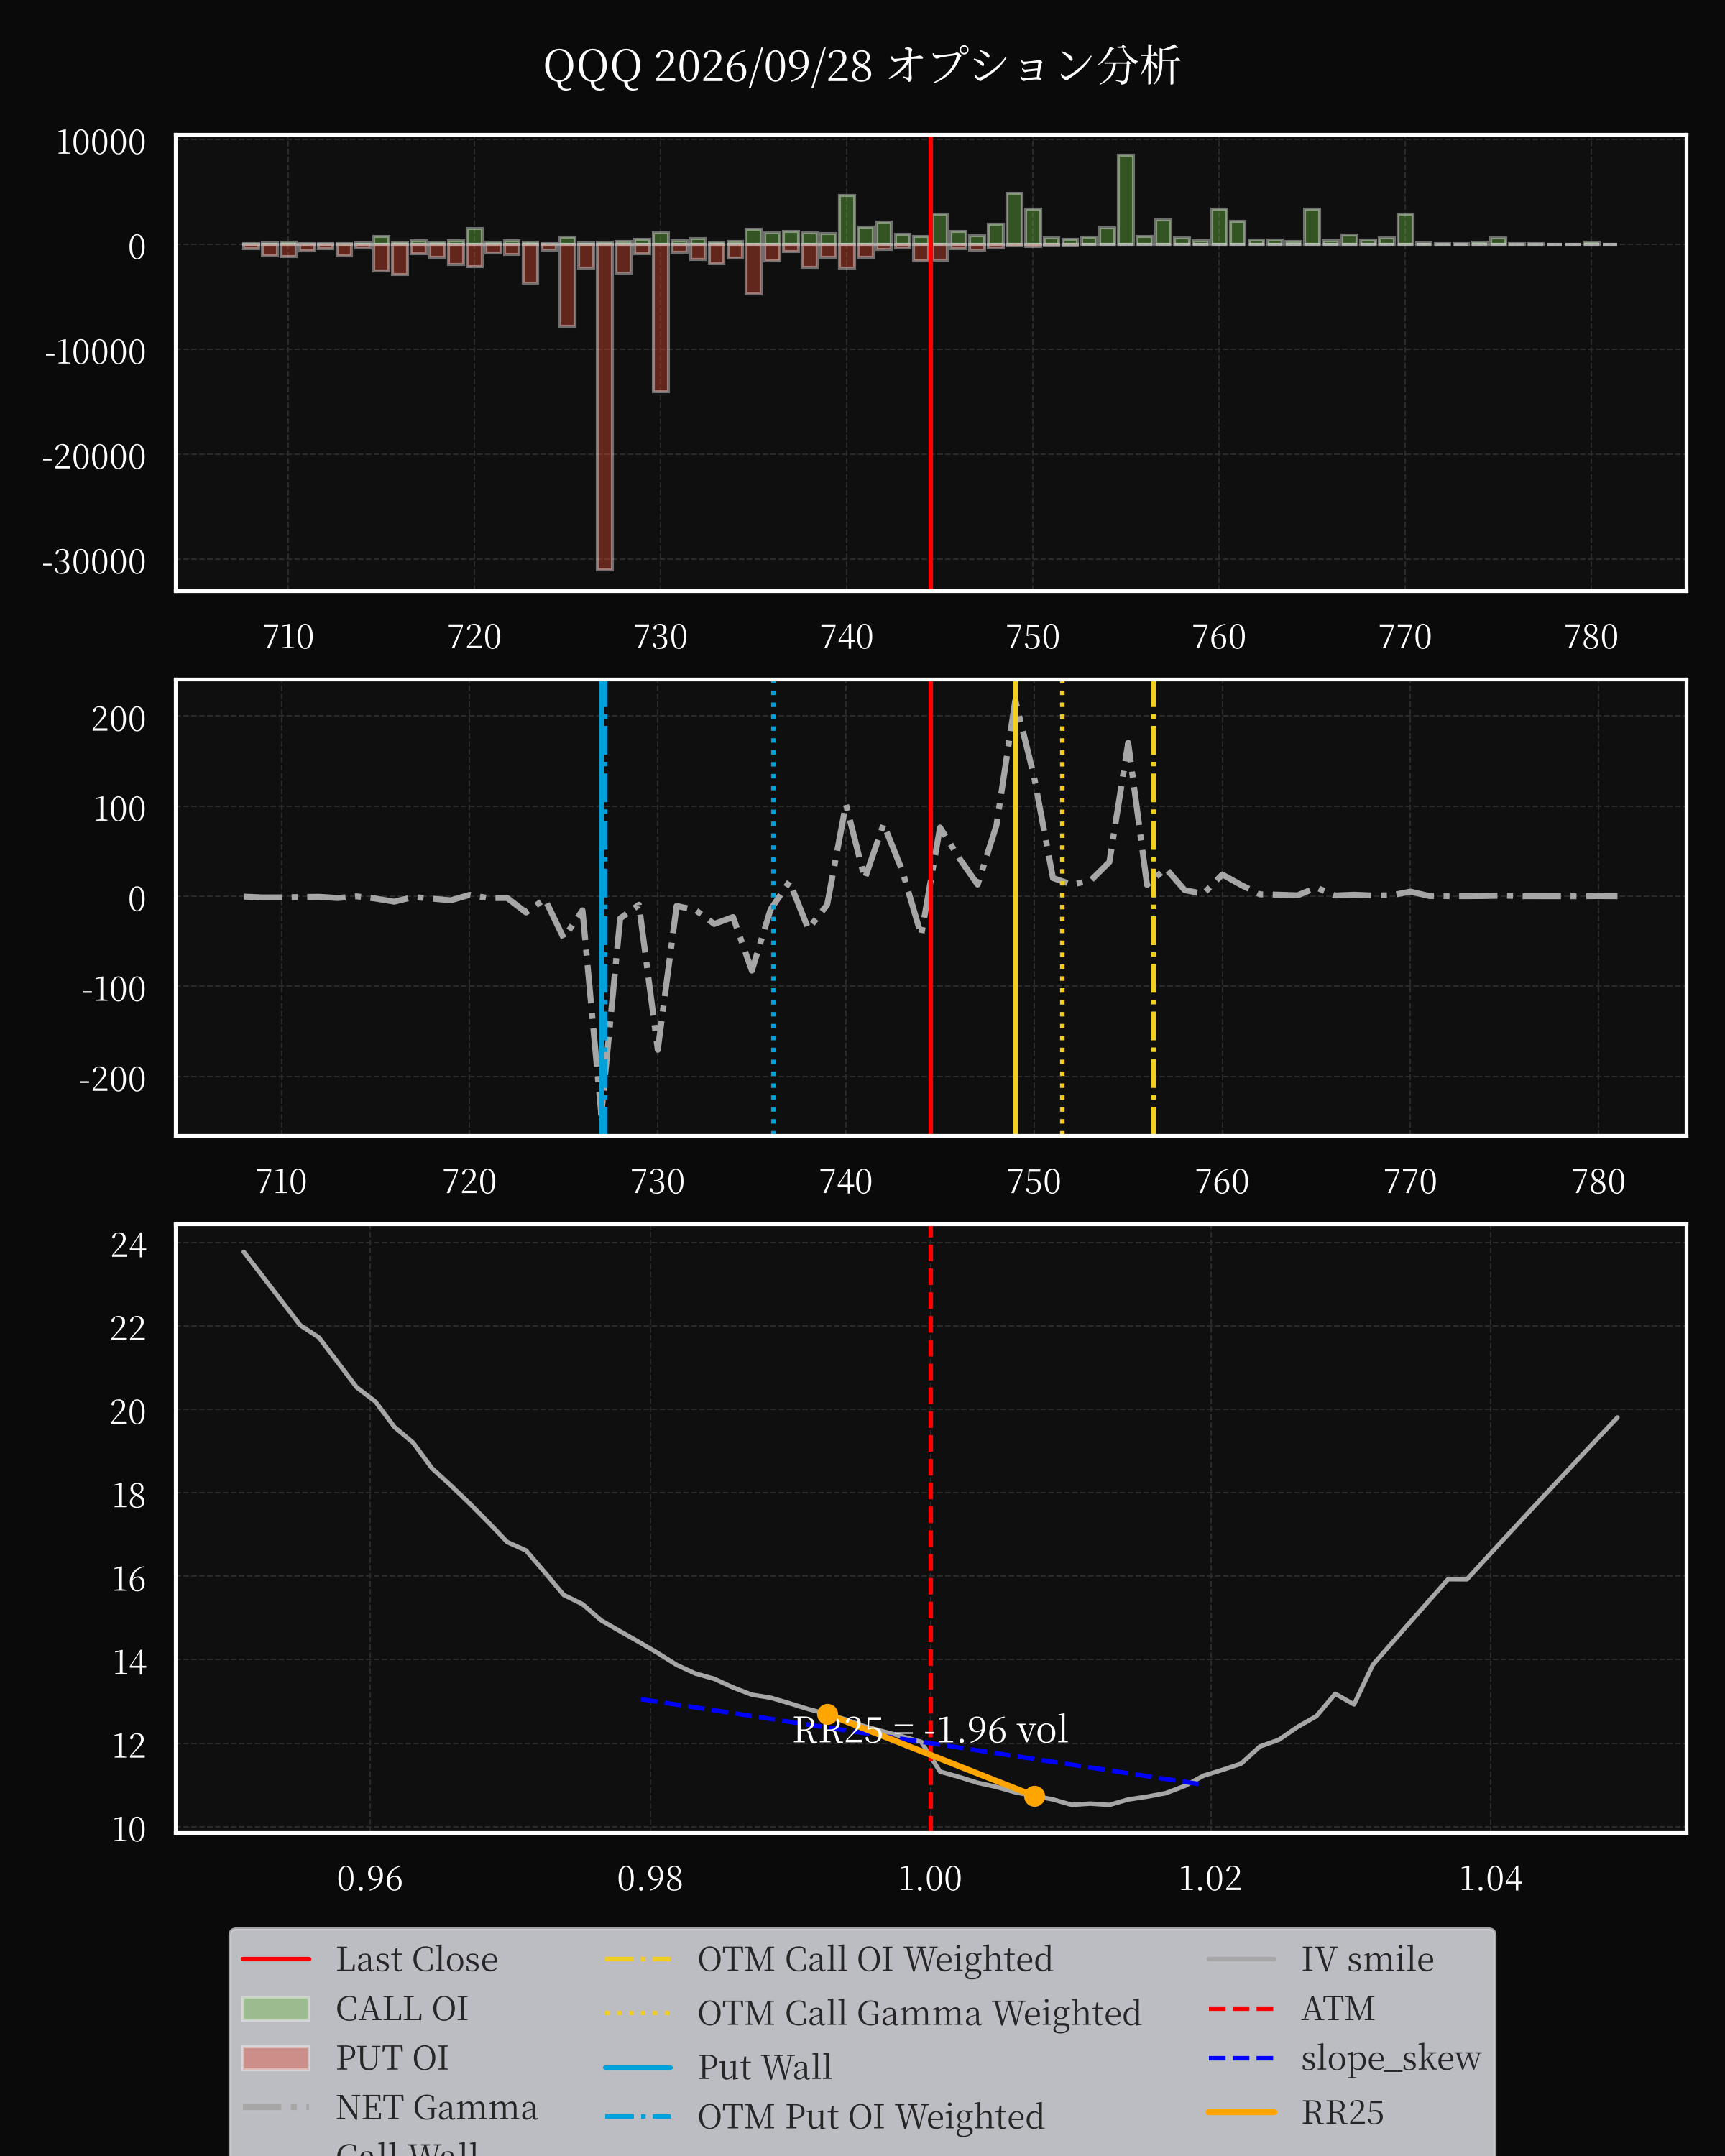
Task: Click the blue dashed slope_skew line
Action: pyautogui.click(x=920, y=1741)
